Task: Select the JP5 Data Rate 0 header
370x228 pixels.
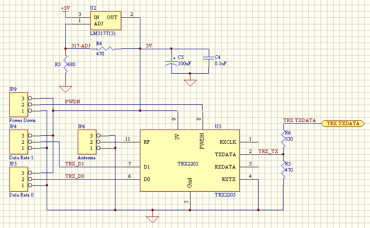Action: pos(19,179)
